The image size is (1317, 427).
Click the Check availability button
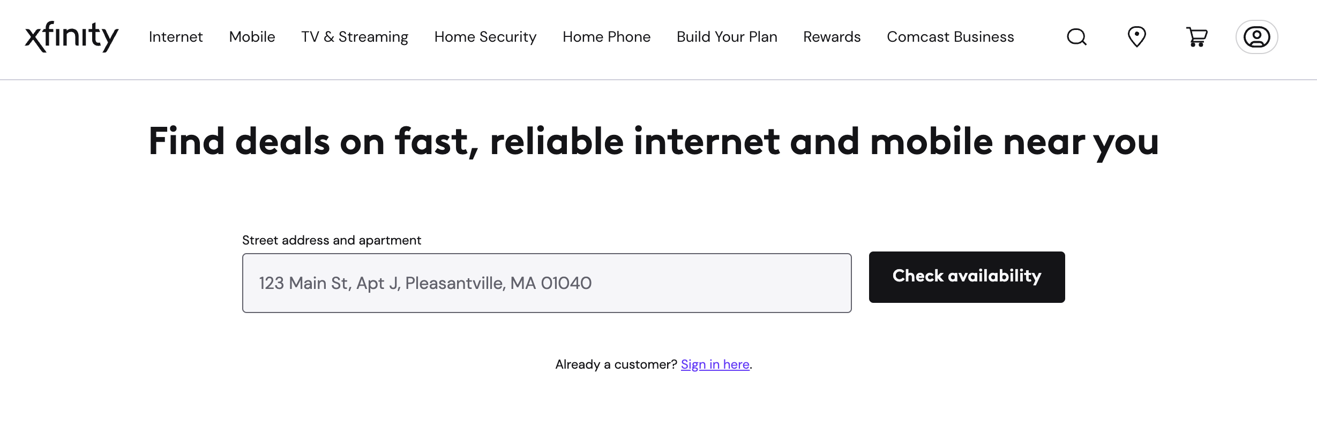(x=966, y=277)
